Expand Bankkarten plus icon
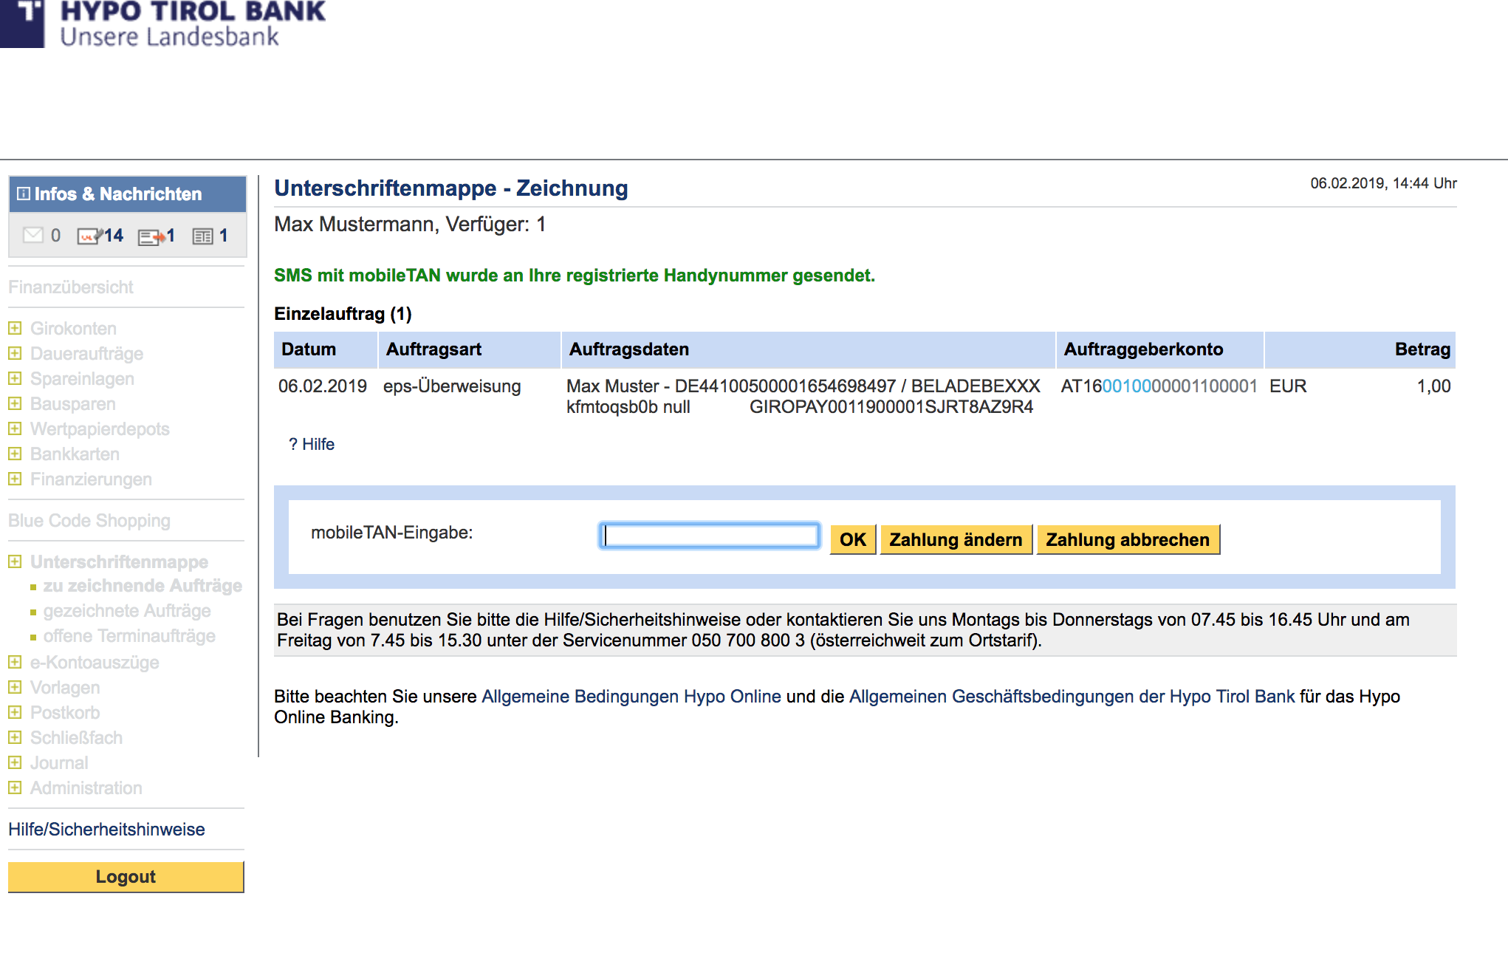The width and height of the screenshot is (1508, 967). pyautogui.click(x=15, y=454)
